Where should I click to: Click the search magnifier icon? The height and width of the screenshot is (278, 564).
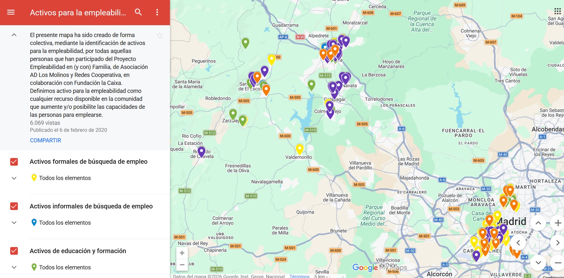[138, 12]
